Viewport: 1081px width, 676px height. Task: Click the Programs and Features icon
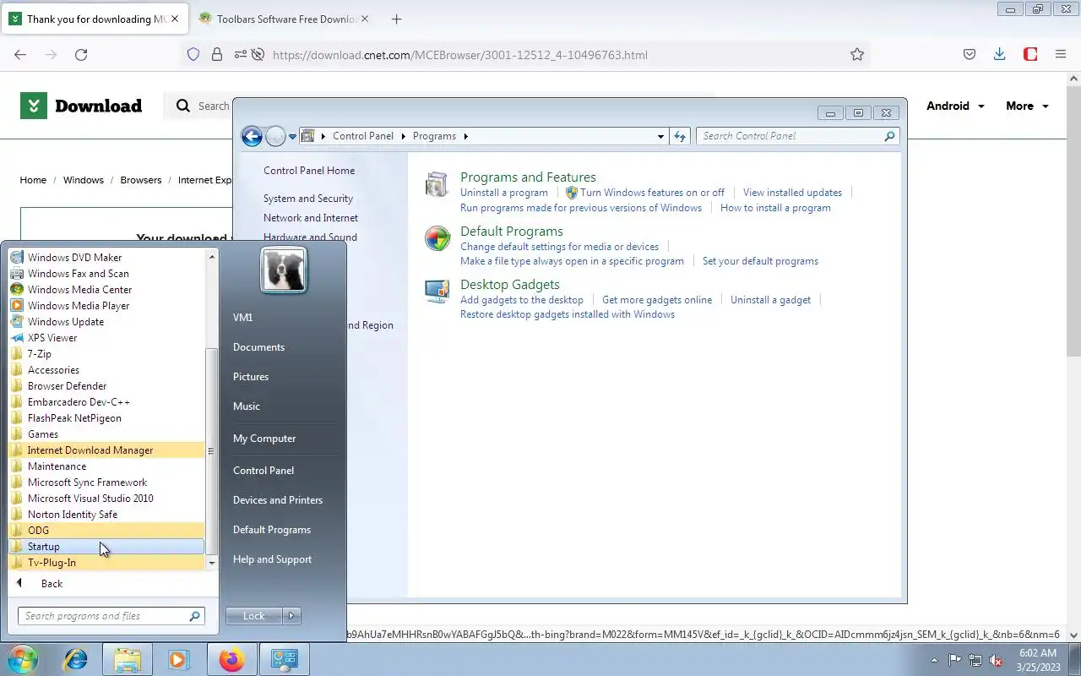437,184
